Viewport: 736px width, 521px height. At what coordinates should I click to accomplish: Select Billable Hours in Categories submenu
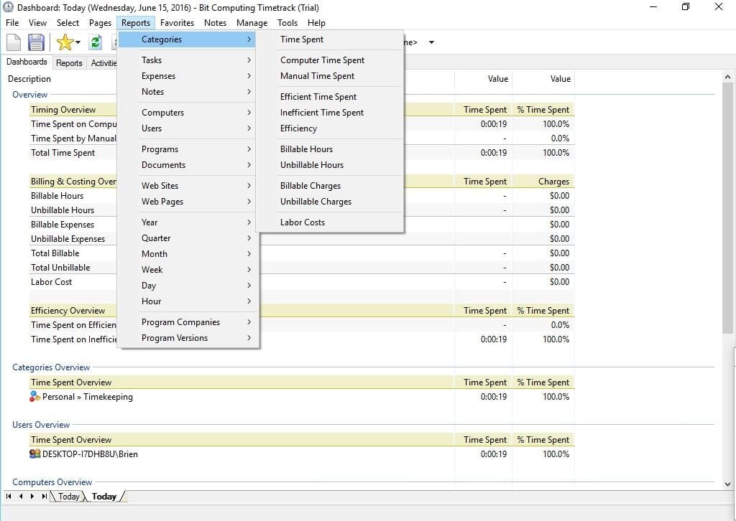coord(329,149)
